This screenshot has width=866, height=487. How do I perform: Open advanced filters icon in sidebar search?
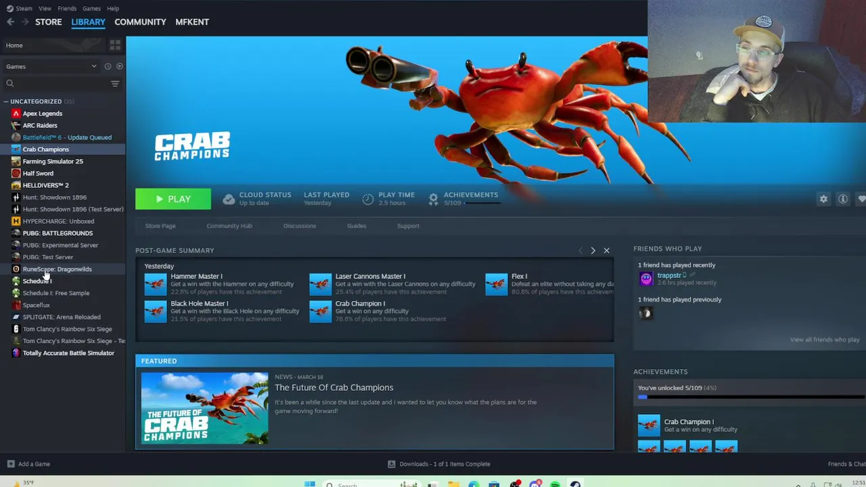pyautogui.click(x=115, y=84)
